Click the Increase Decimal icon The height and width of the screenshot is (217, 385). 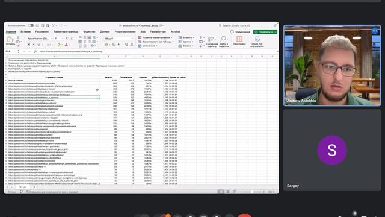pyautogui.click(x=126, y=45)
